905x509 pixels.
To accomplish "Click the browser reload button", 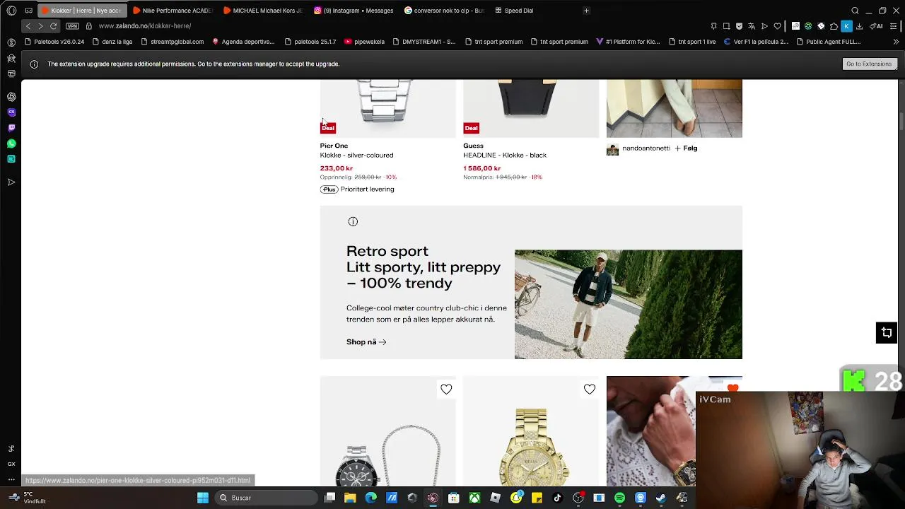I will coord(53,26).
